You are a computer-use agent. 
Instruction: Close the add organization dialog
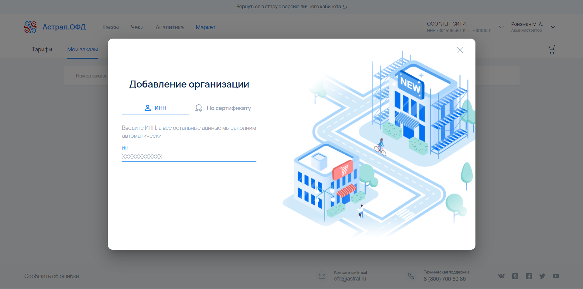click(x=460, y=50)
